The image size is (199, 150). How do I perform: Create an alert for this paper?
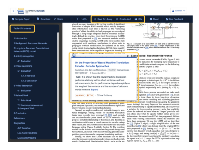(124, 19)
